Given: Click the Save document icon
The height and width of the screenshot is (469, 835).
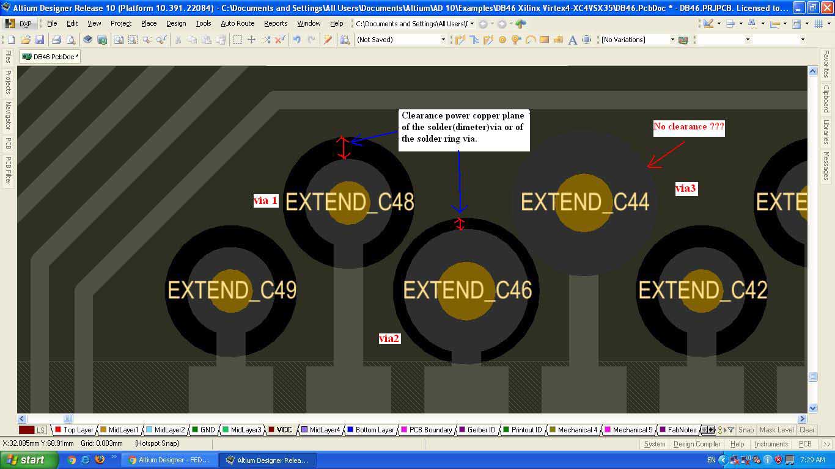Looking at the screenshot, I should [40, 40].
